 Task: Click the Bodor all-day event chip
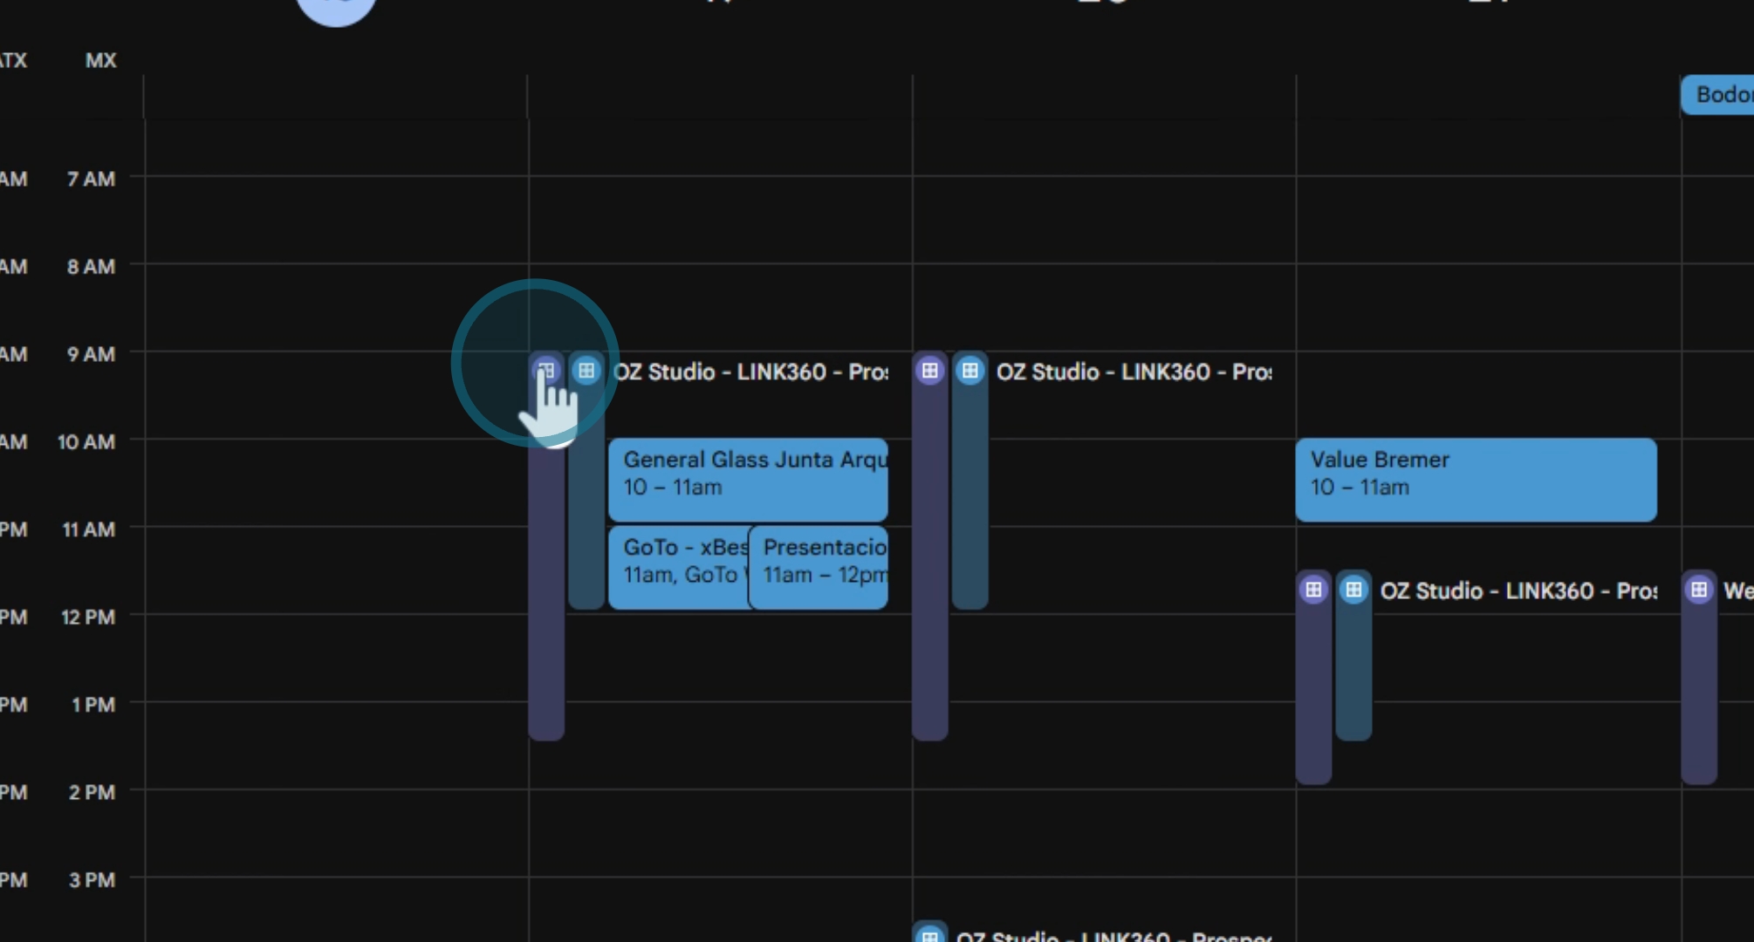[x=1717, y=94]
